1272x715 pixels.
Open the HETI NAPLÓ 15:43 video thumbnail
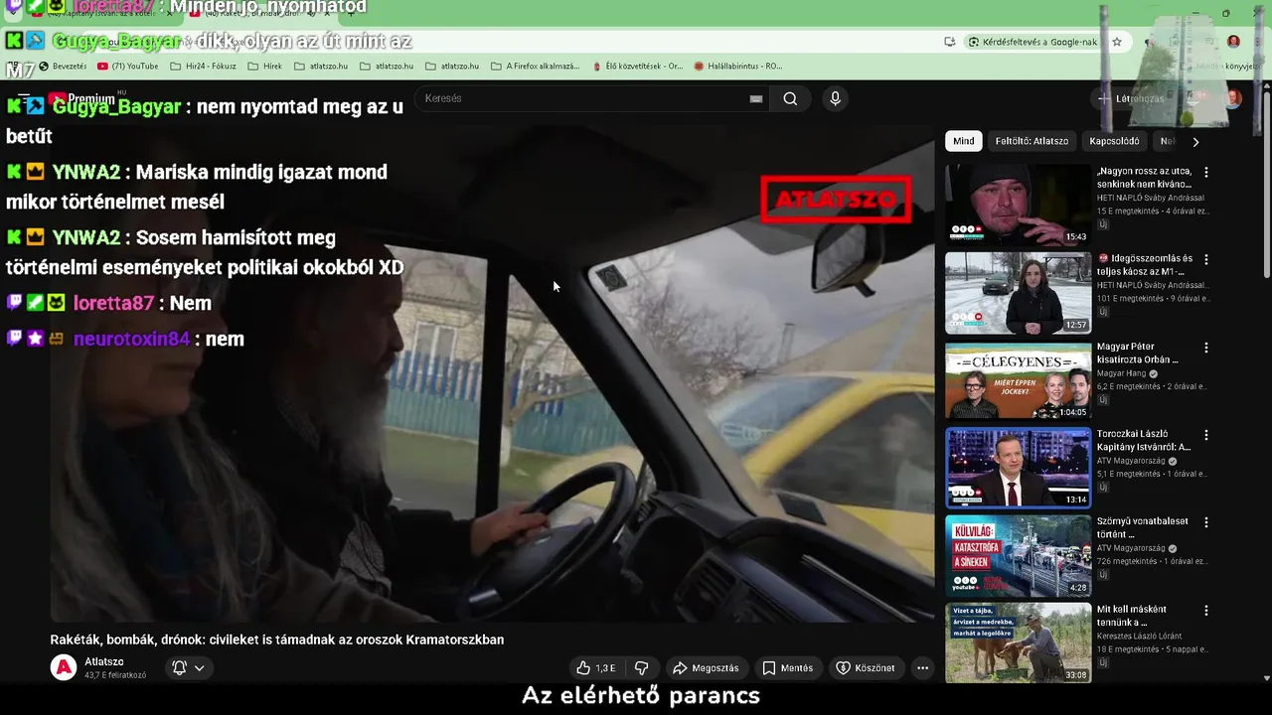tap(1018, 205)
